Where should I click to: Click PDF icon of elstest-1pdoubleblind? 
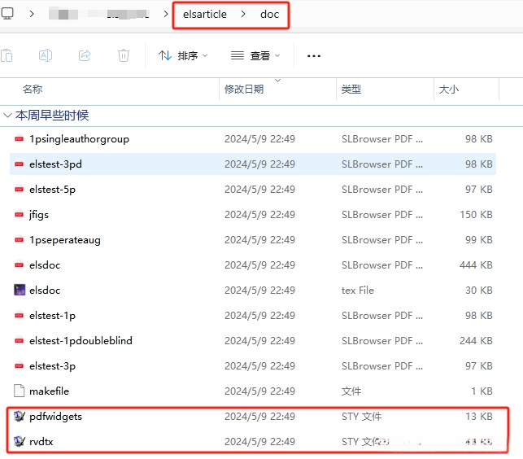pyautogui.click(x=19, y=340)
